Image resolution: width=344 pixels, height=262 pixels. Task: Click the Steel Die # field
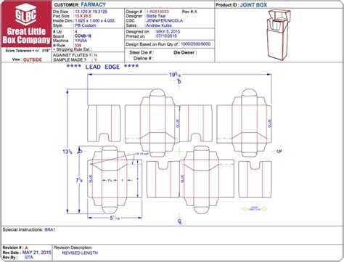pyautogui.click(x=142, y=52)
